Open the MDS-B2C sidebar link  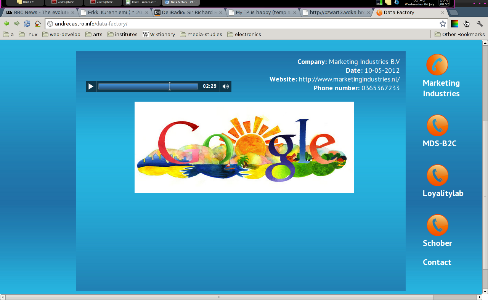pyautogui.click(x=440, y=144)
